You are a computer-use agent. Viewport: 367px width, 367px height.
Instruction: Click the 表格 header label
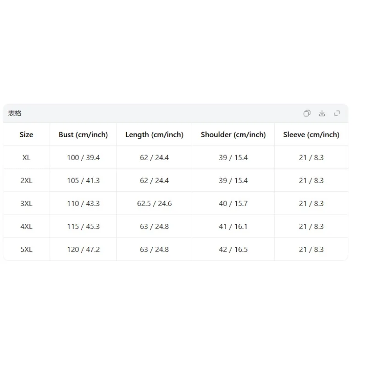(15, 113)
